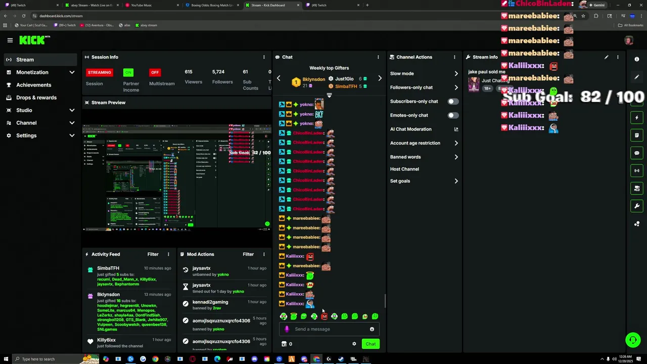Expand Monetization sidebar section

(x=72, y=72)
